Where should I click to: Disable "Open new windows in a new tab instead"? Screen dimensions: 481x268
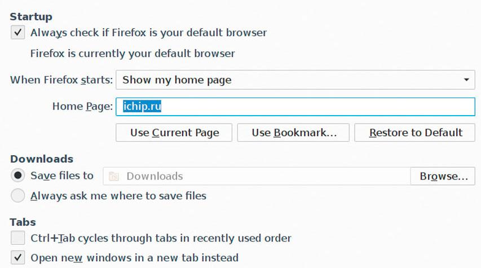18,258
